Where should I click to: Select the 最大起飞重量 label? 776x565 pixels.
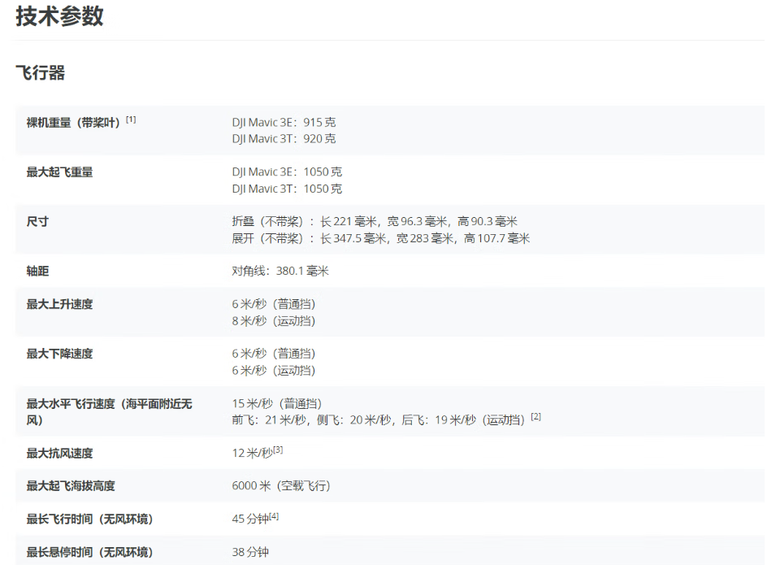(59, 172)
